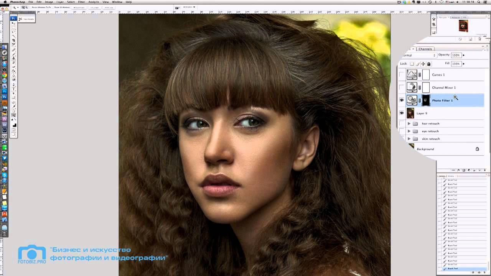
Task: Expand the hair retouch group
Action: tap(409, 123)
